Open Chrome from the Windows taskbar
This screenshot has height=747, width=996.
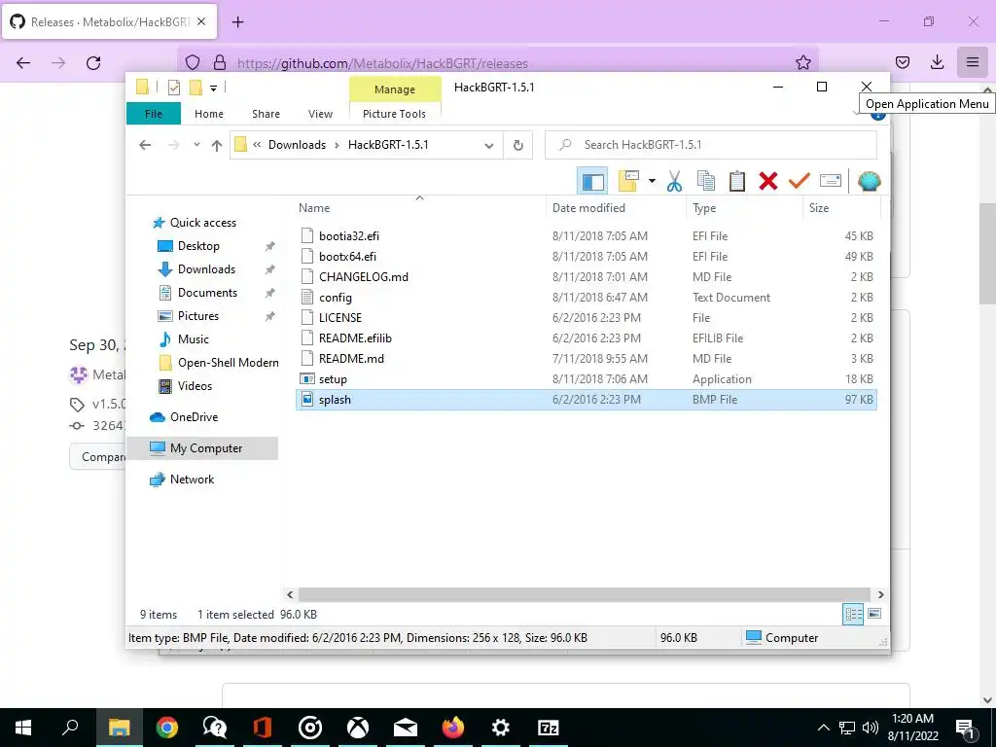(x=167, y=728)
